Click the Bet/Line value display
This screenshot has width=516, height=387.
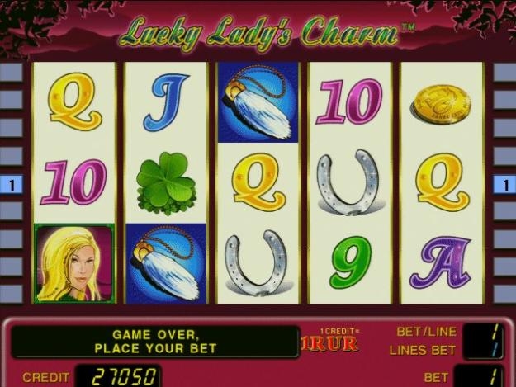click(x=483, y=332)
